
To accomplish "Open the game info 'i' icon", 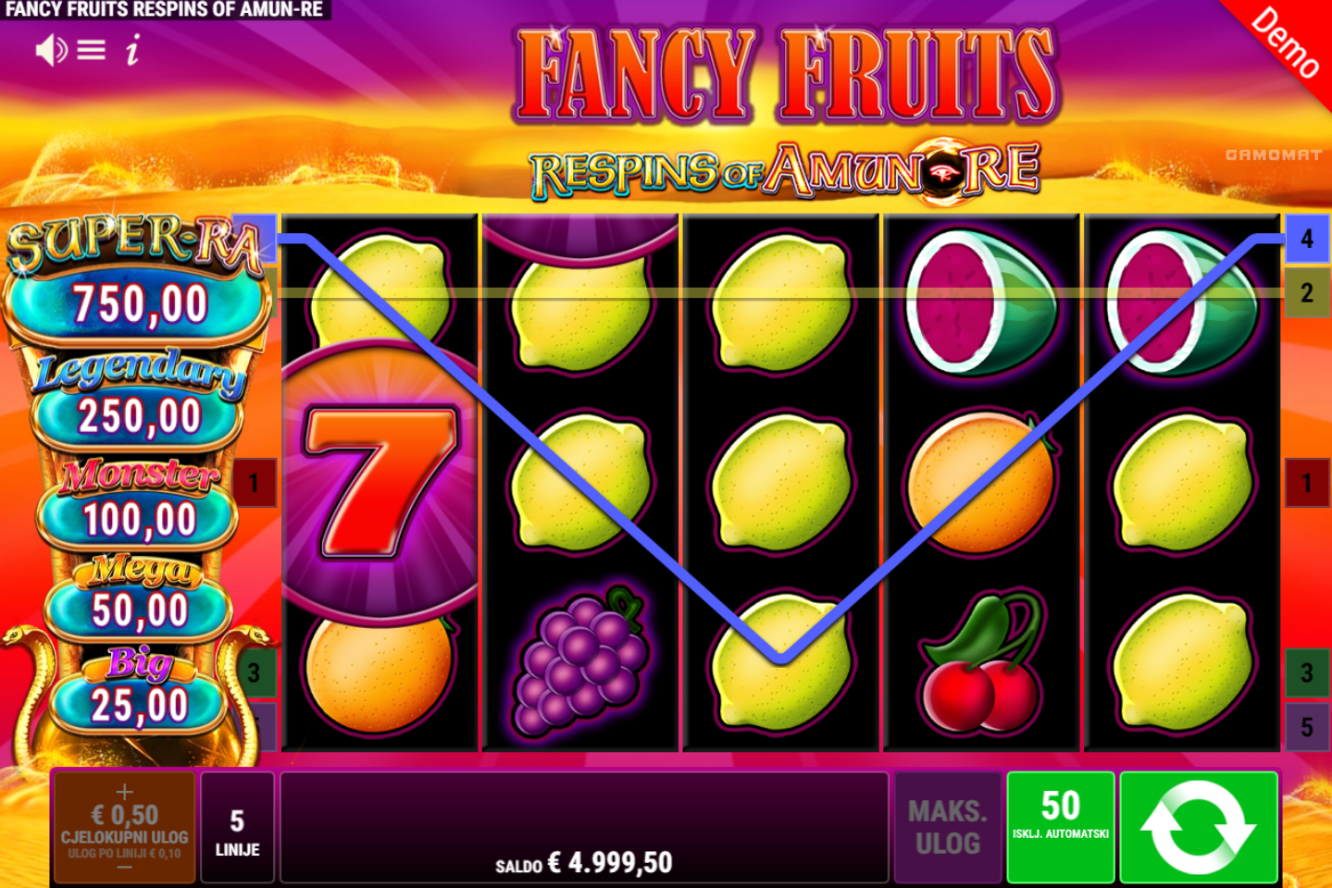I will tap(132, 50).
